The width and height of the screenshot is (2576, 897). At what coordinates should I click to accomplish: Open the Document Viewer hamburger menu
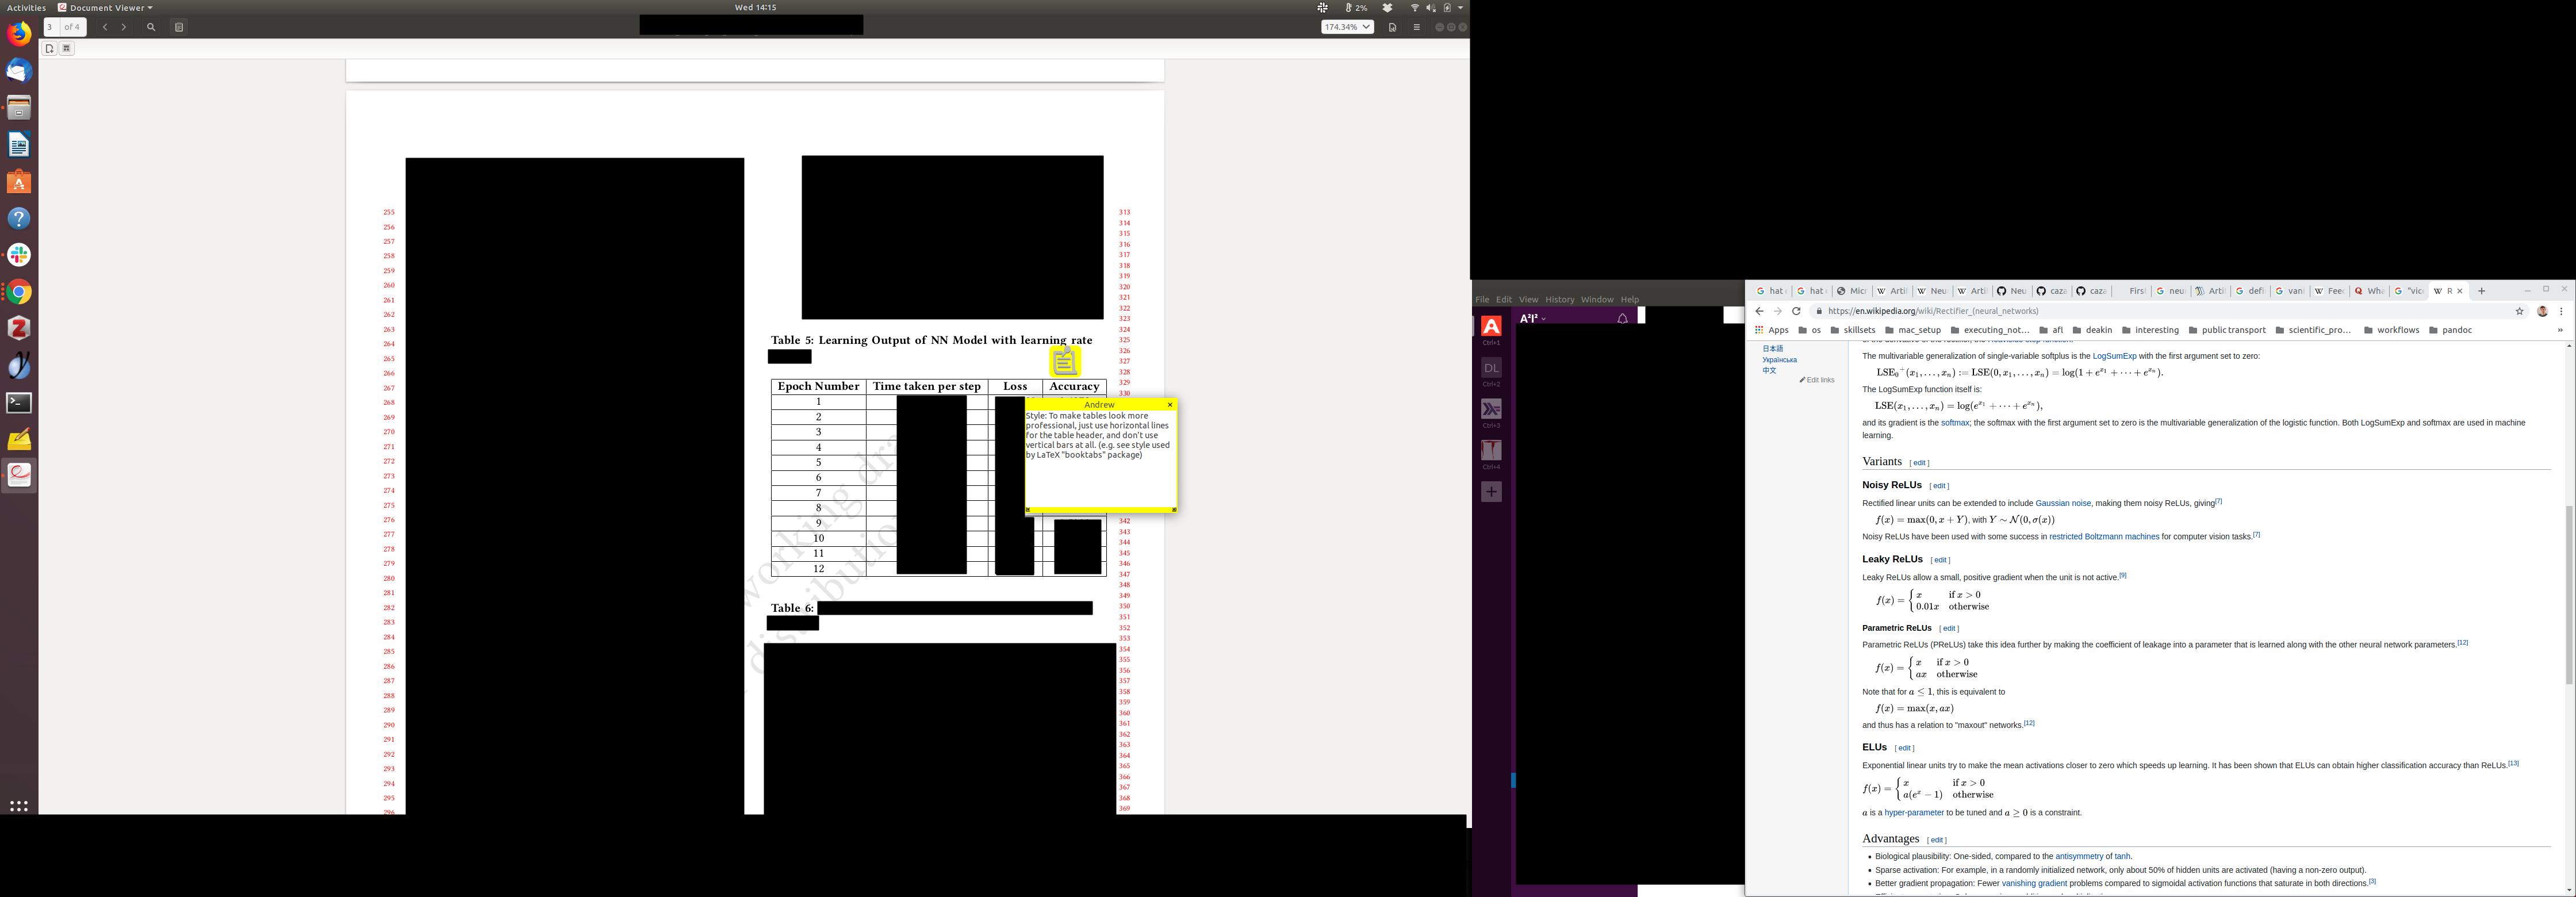[1416, 27]
